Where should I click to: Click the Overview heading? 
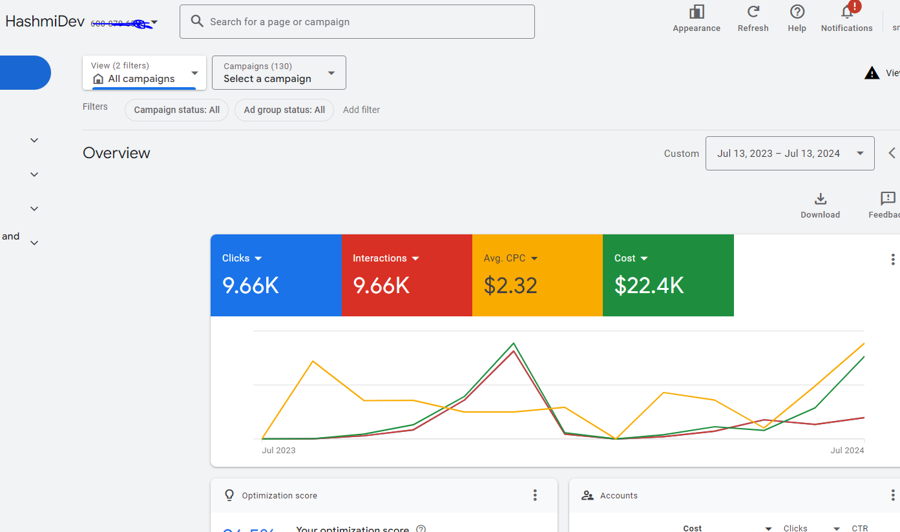[x=116, y=153]
